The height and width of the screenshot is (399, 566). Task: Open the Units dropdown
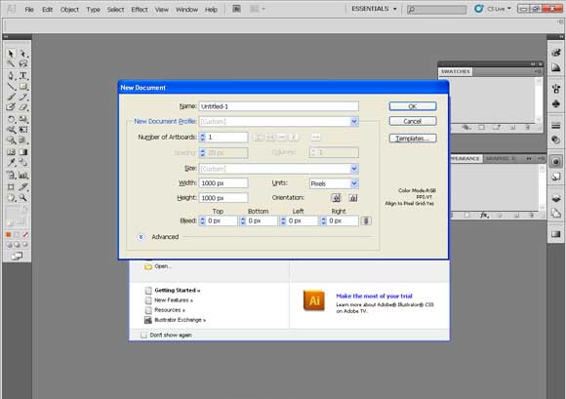[354, 183]
